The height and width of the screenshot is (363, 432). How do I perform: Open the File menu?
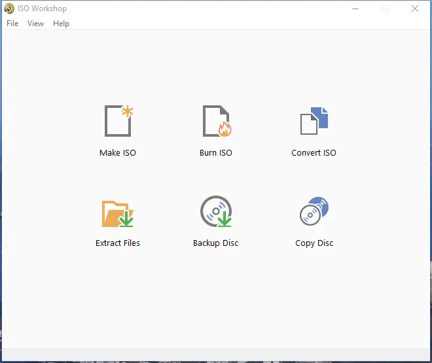[12, 24]
